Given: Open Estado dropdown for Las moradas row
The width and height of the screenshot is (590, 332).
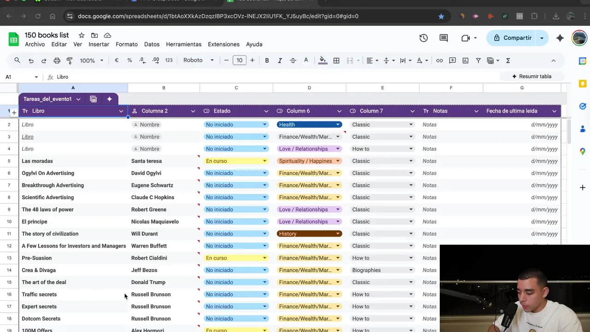Looking at the screenshot, I should click(x=265, y=161).
